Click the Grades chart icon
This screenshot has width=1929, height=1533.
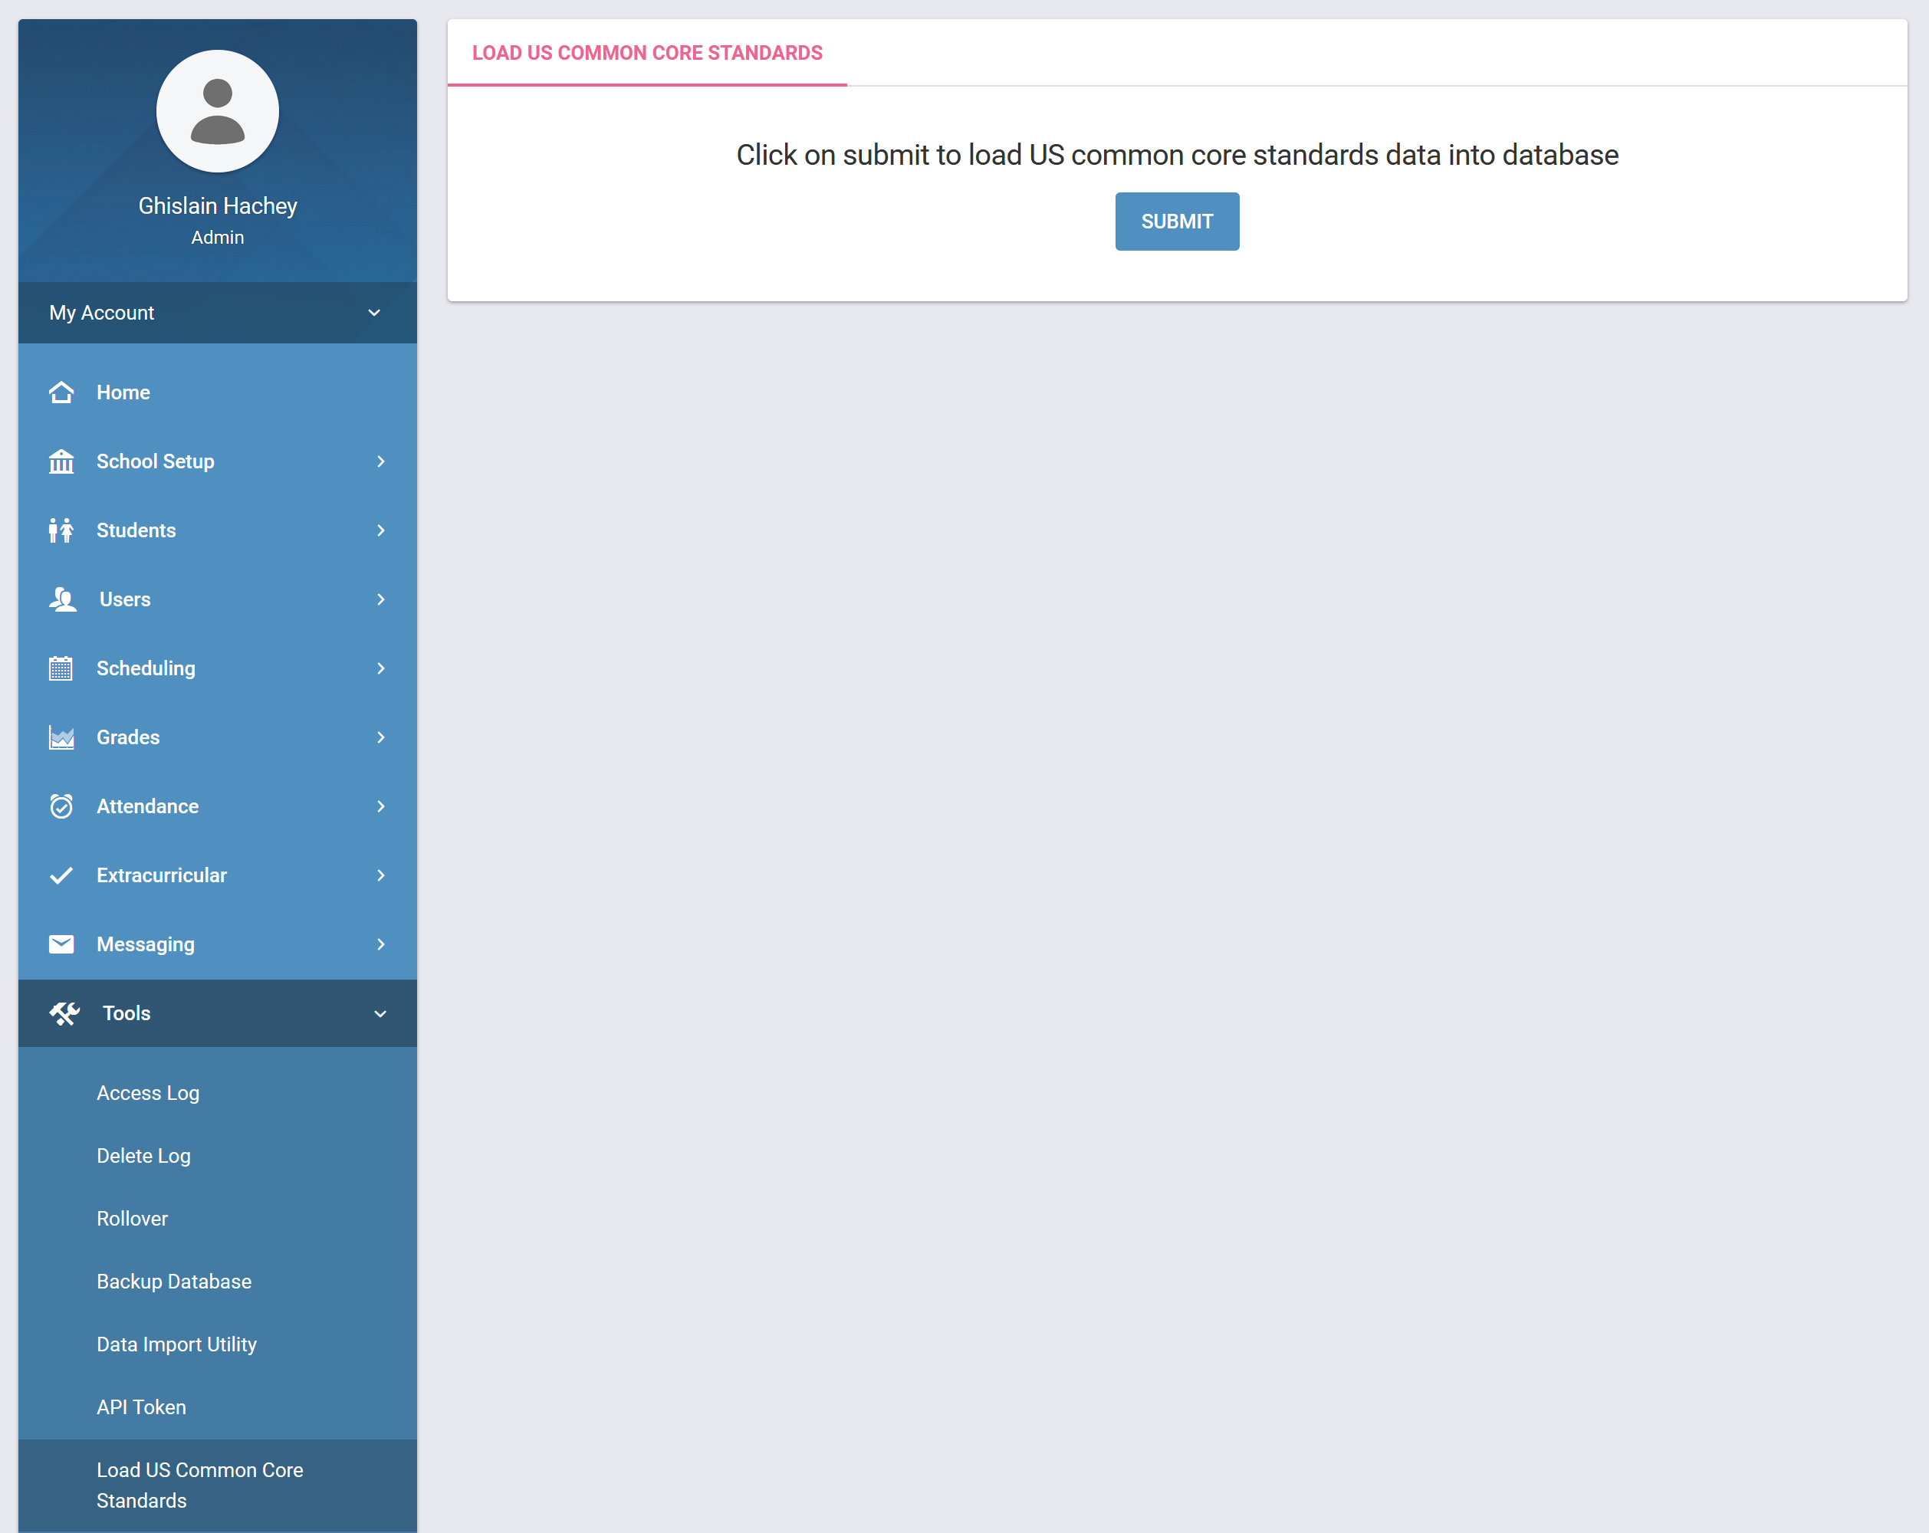(61, 737)
